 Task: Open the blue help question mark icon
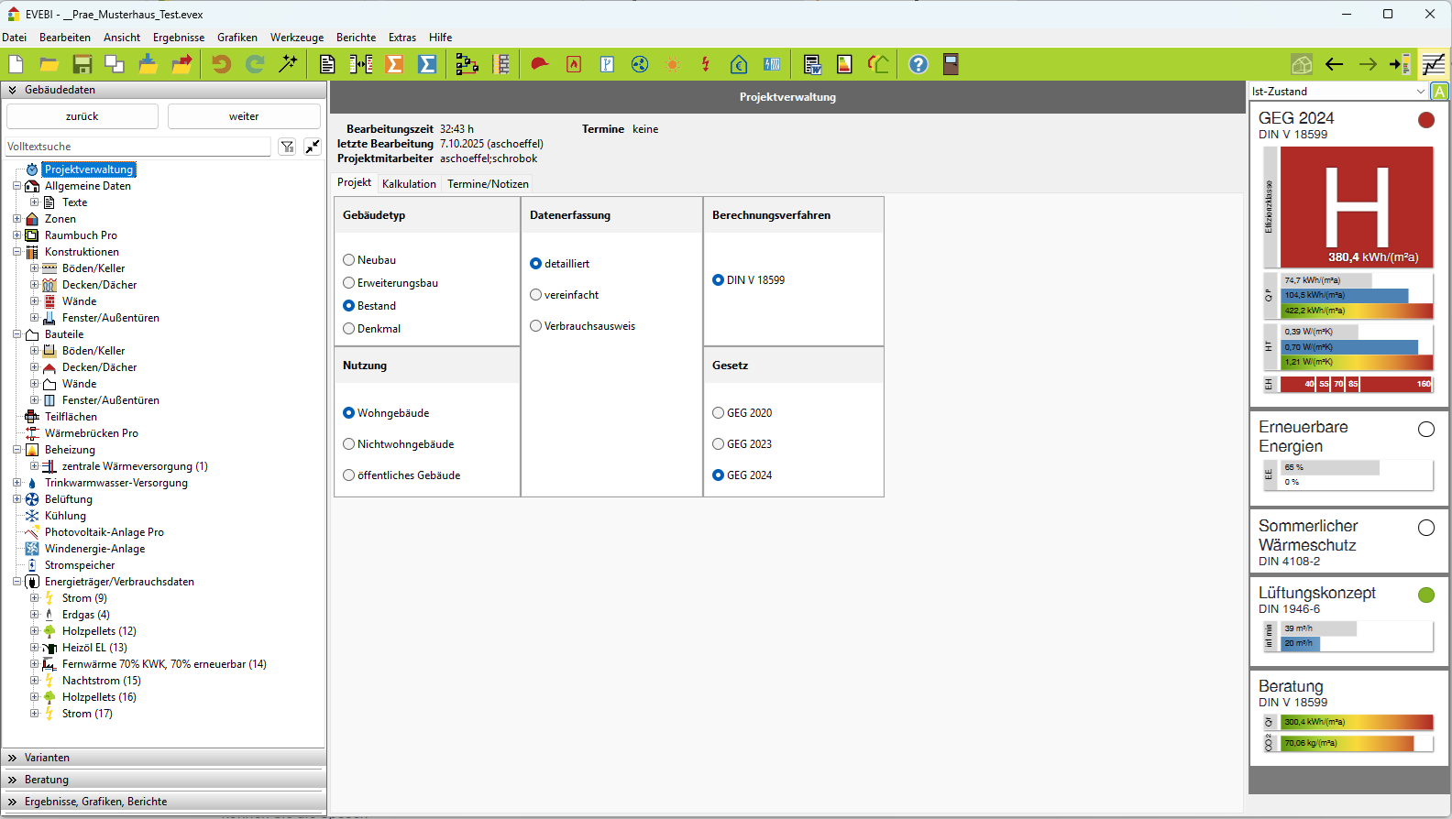pyautogui.click(x=918, y=64)
